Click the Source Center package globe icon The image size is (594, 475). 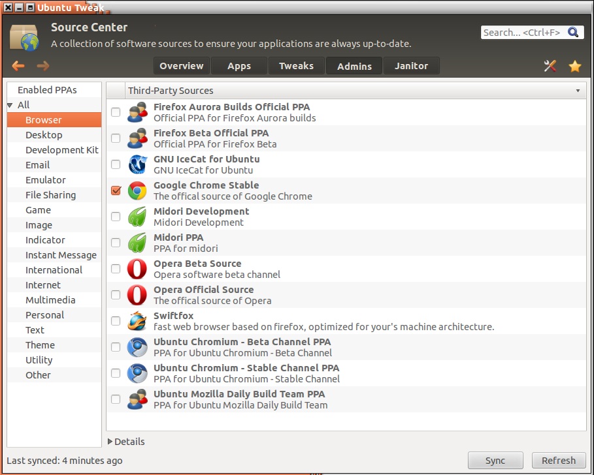24,37
